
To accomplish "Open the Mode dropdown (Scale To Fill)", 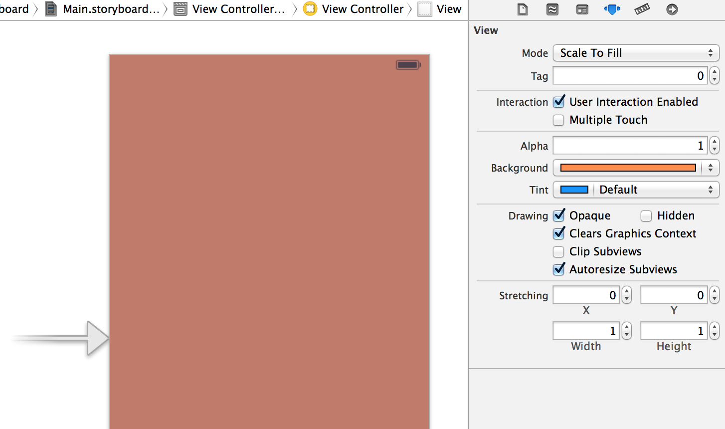I will [636, 53].
